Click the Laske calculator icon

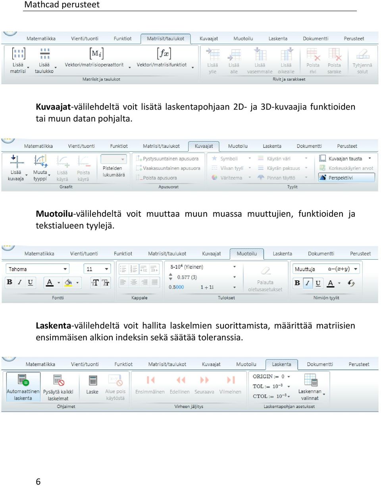(x=92, y=380)
